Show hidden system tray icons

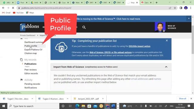tap(136, 106)
